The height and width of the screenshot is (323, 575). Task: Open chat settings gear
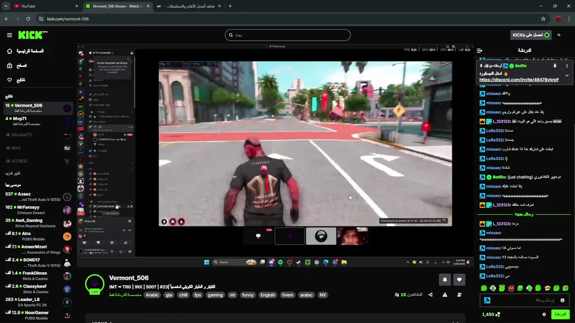pos(544,314)
